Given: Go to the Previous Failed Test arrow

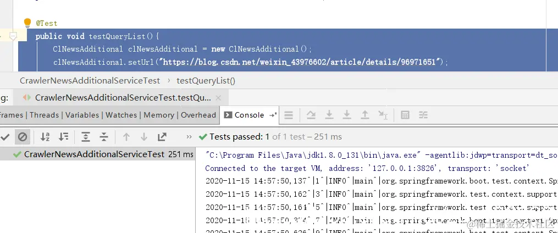Looking at the screenshot, I should tap(126, 137).
